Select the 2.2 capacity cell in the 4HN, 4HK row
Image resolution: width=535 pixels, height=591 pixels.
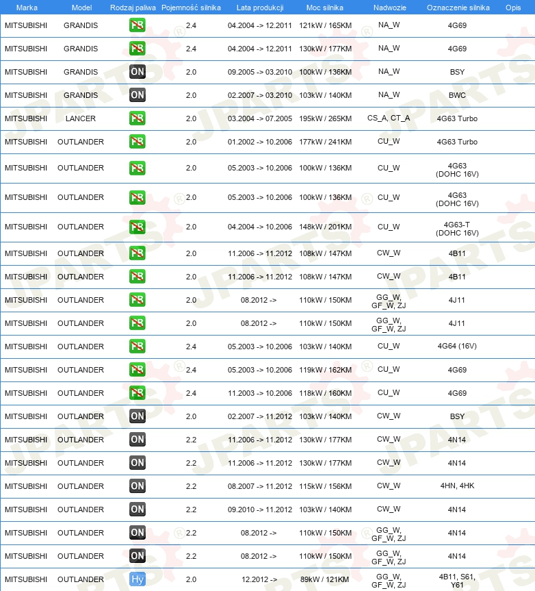(x=191, y=486)
